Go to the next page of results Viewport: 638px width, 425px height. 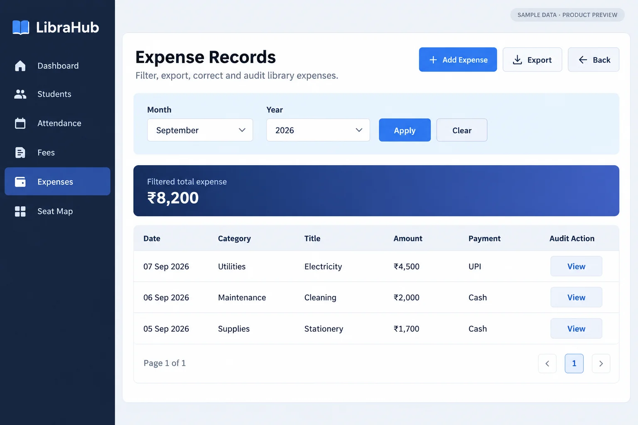(601, 364)
